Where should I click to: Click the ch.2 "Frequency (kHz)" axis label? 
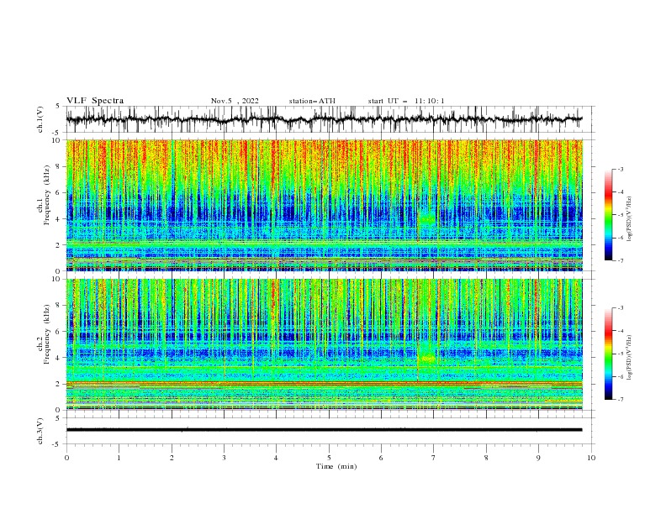click(x=46, y=333)
